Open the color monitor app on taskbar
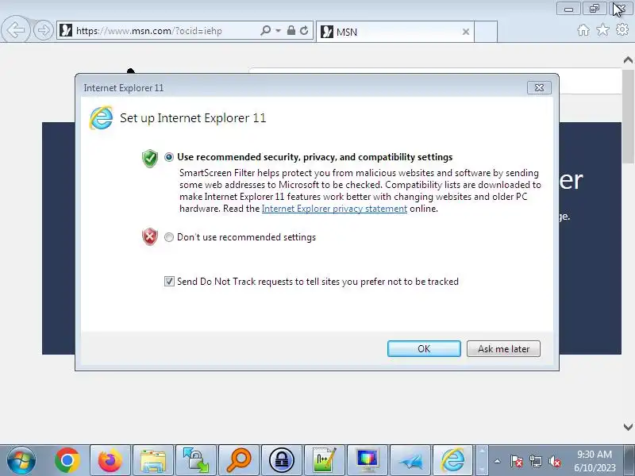 [x=368, y=460]
